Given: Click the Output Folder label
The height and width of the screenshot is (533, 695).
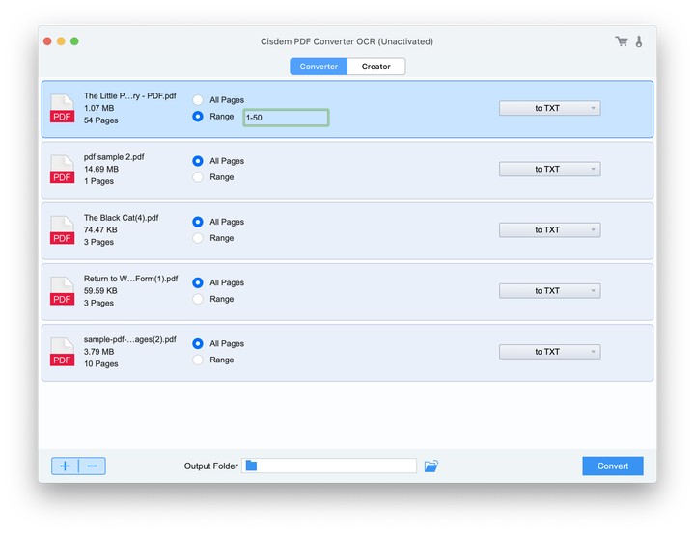Looking at the screenshot, I should pos(211,466).
